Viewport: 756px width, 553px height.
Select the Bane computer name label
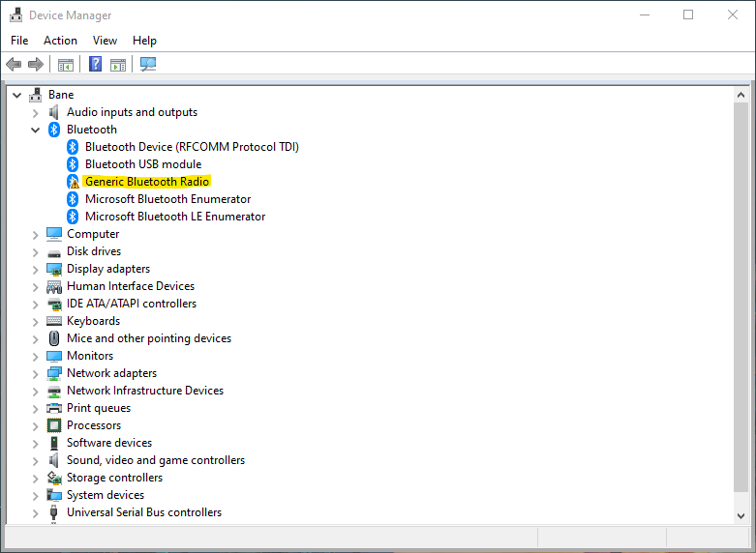pyautogui.click(x=61, y=95)
